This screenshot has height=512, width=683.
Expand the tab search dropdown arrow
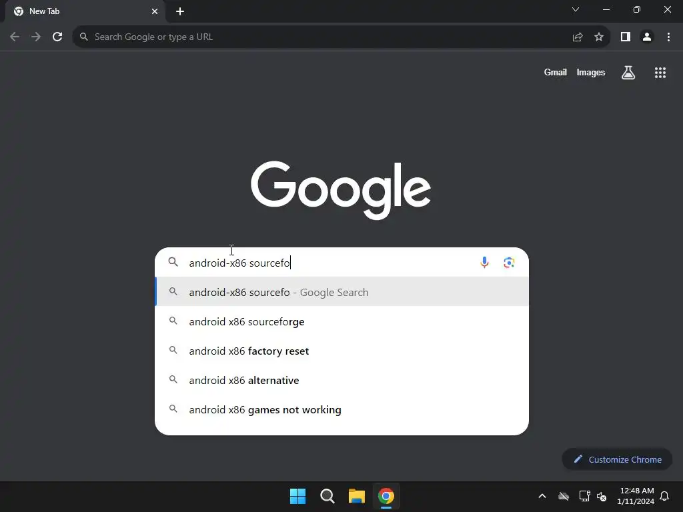pos(576,9)
